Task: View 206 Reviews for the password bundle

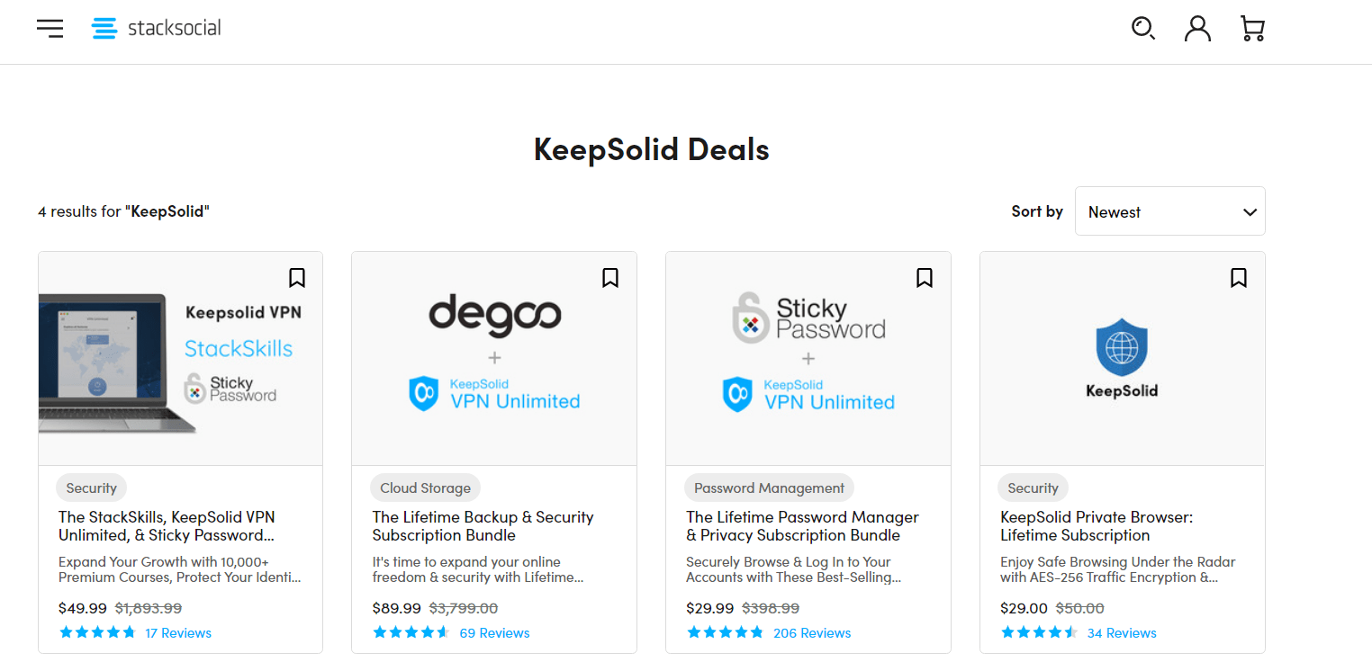Action: pyautogui.click(x=812, y=632)
